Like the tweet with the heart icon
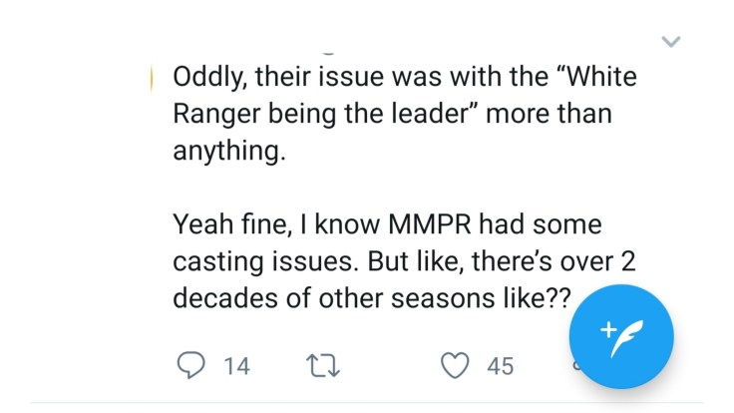 [455, 366]
